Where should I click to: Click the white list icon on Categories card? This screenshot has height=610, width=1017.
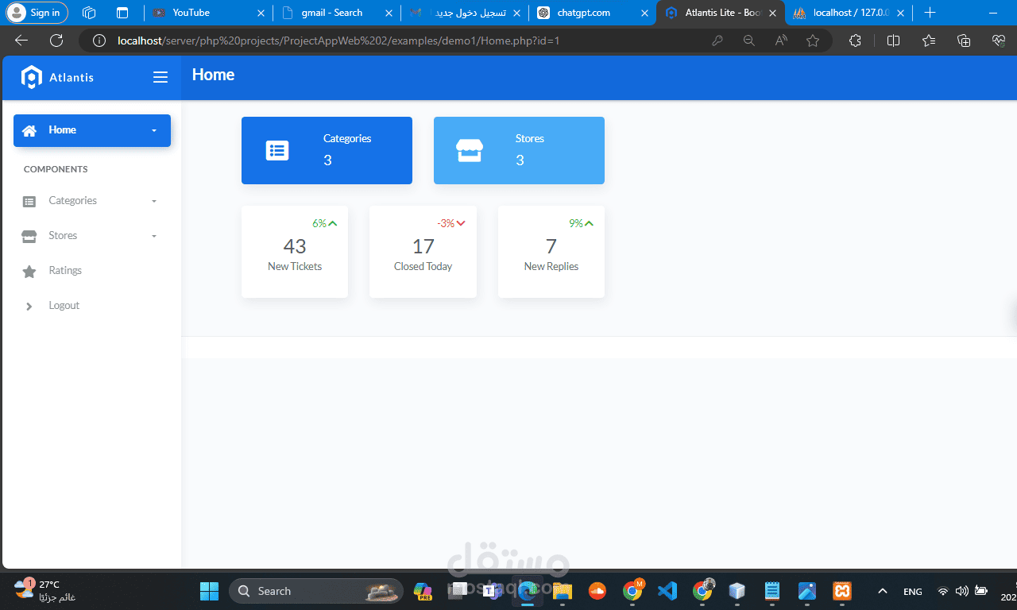277,151
